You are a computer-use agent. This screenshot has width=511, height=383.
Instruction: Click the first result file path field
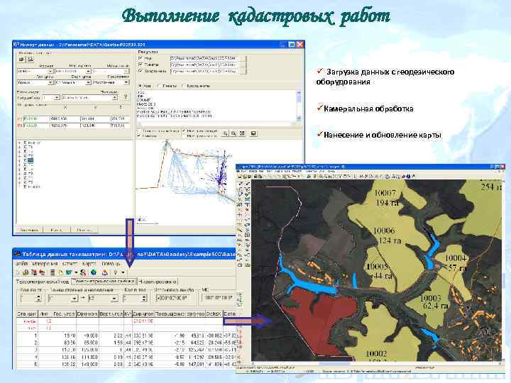[x=205, y=59]
